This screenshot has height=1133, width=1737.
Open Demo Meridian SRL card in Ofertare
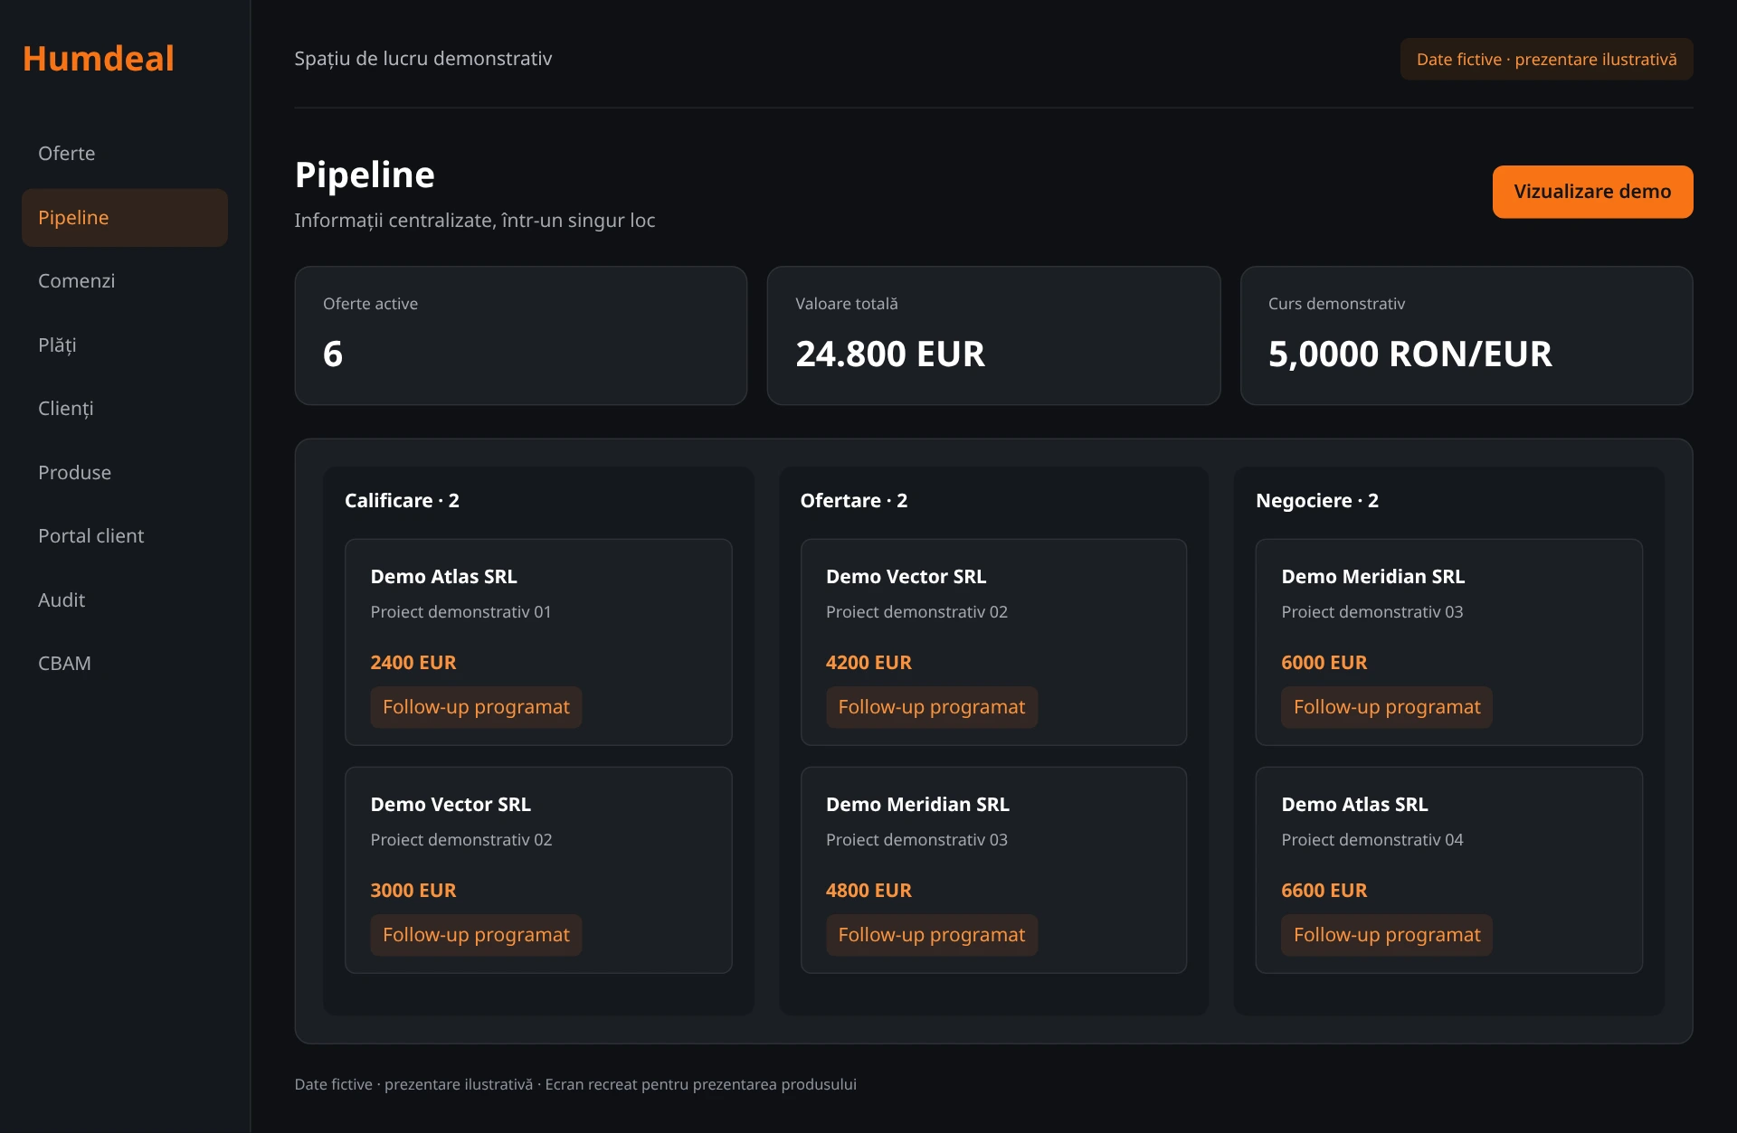(993, 870)
